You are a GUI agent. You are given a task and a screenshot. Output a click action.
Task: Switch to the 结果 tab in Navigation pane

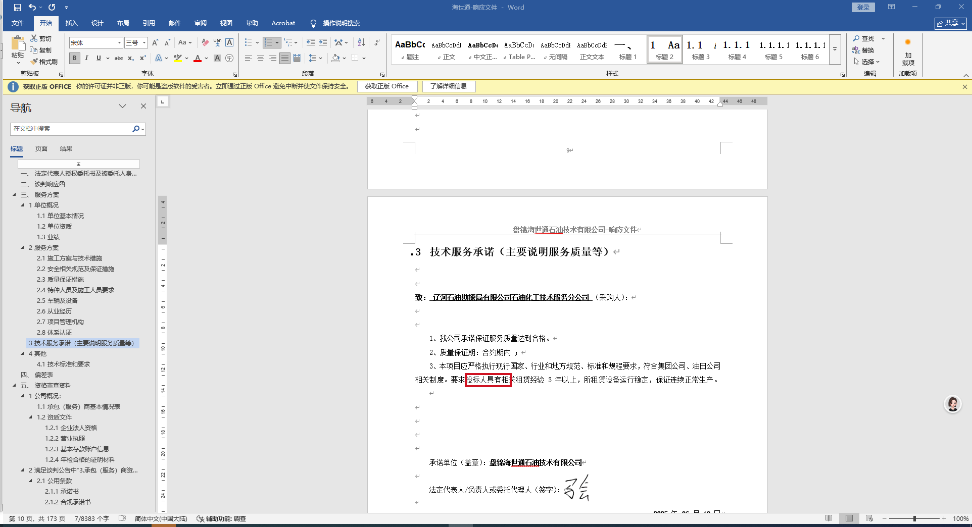click(66, 149)
